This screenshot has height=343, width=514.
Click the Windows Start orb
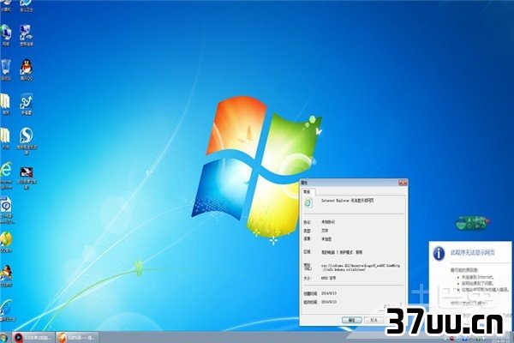click(x=3, y=338)
